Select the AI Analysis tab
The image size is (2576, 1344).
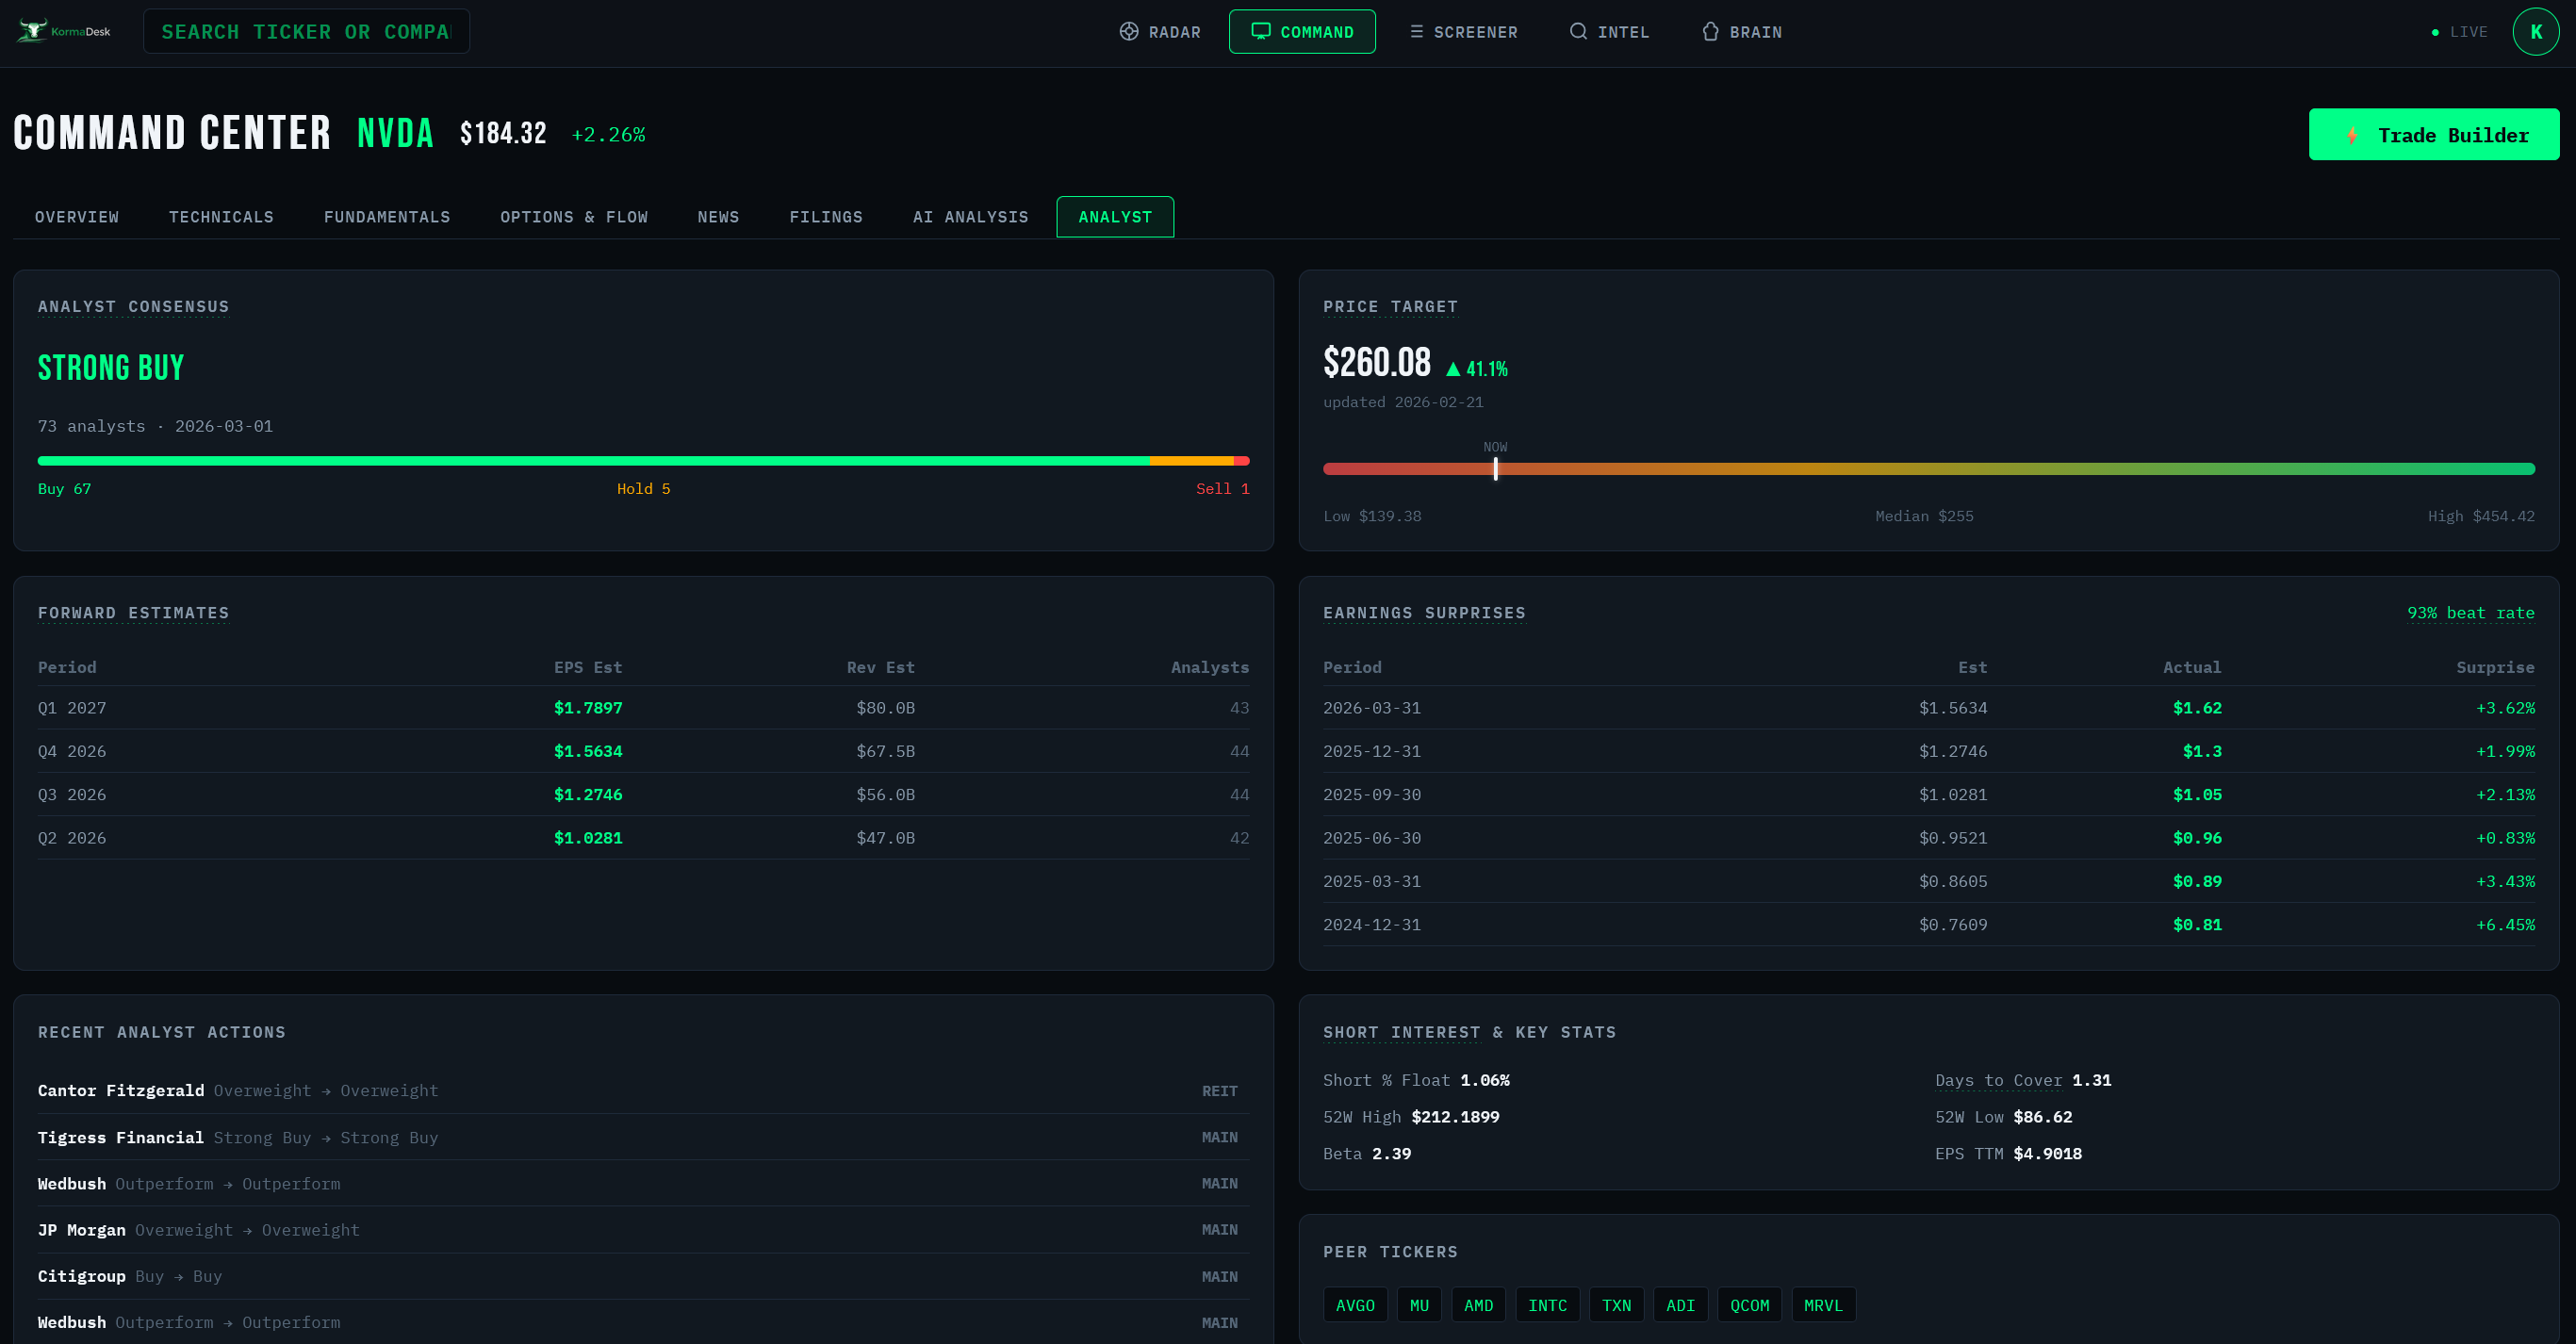click(970, 217)
